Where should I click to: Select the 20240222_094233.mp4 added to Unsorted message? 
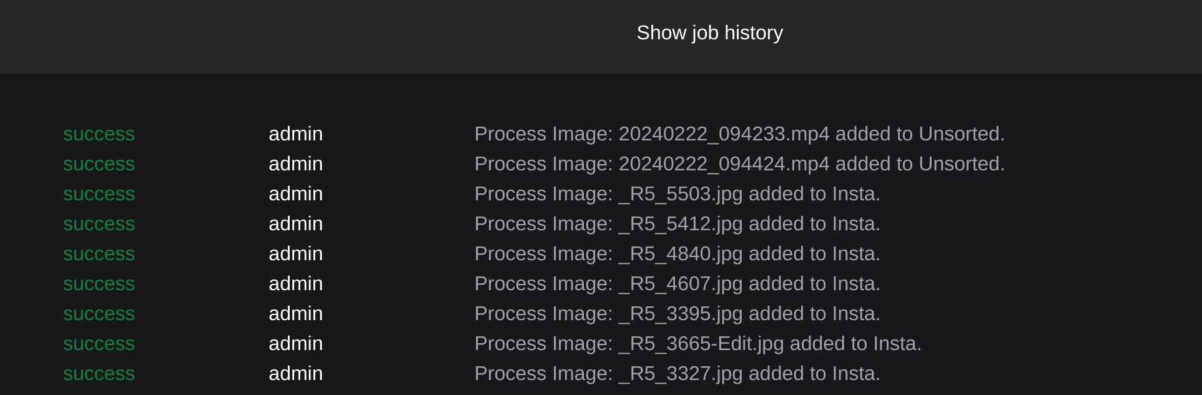(740, 134)
